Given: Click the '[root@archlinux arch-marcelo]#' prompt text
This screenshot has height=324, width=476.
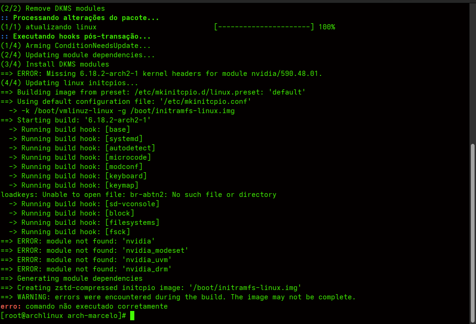Looking at the screenshot, I should pos(63,316).
